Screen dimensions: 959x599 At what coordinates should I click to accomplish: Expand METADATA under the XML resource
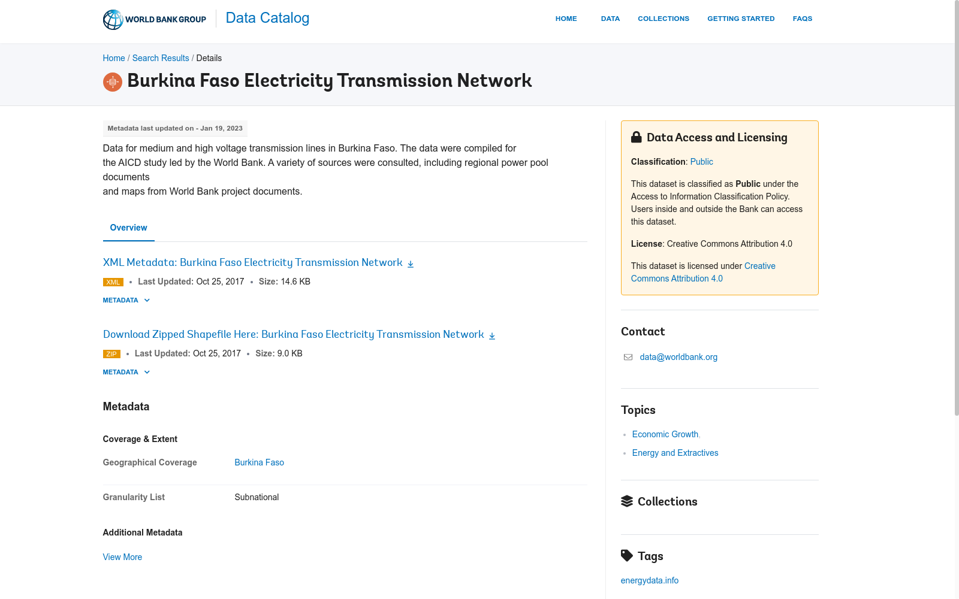click(x=126, y=300)
